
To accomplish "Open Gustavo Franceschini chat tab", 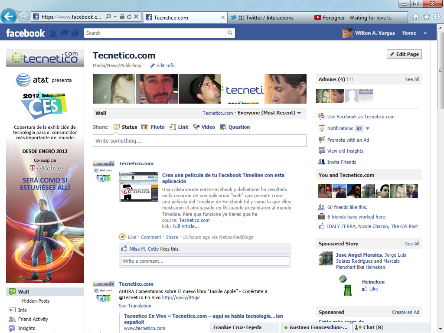I will tap(316, 327).
